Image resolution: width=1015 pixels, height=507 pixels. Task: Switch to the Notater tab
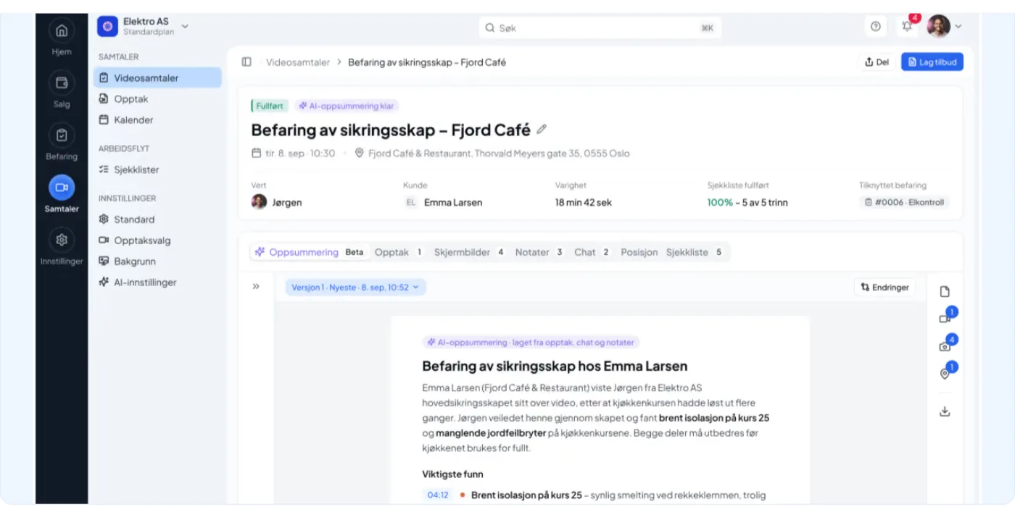point(539,252)
